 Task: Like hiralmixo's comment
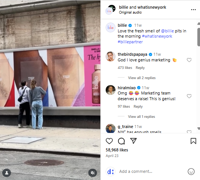pyautogui.click(x=189, y=96)
